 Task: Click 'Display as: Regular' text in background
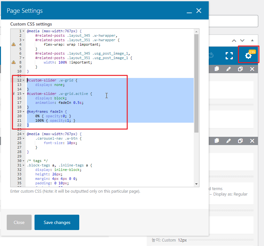[x=230, y=194]
